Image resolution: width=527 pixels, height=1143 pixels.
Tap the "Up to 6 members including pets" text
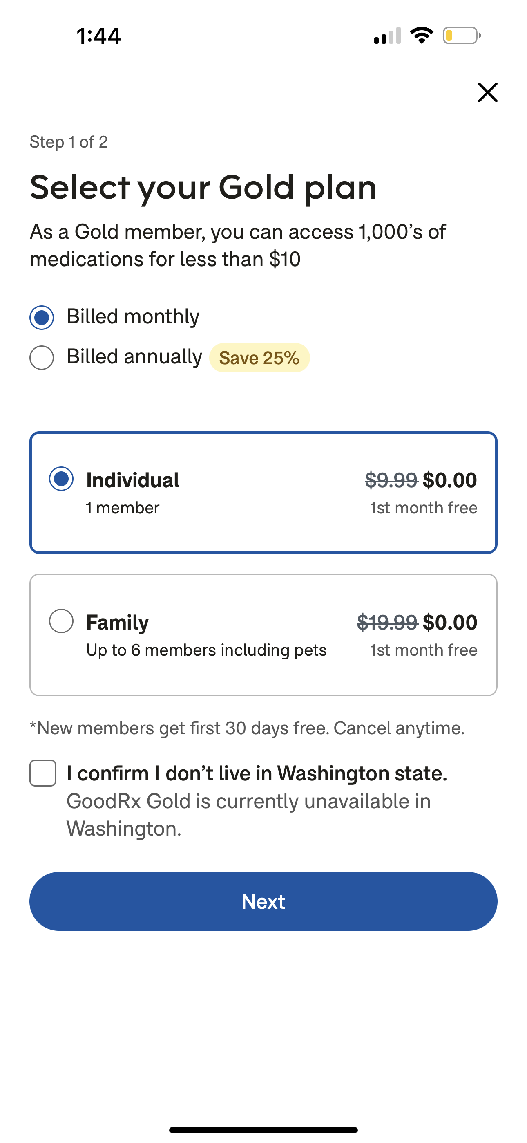[206, 650]
